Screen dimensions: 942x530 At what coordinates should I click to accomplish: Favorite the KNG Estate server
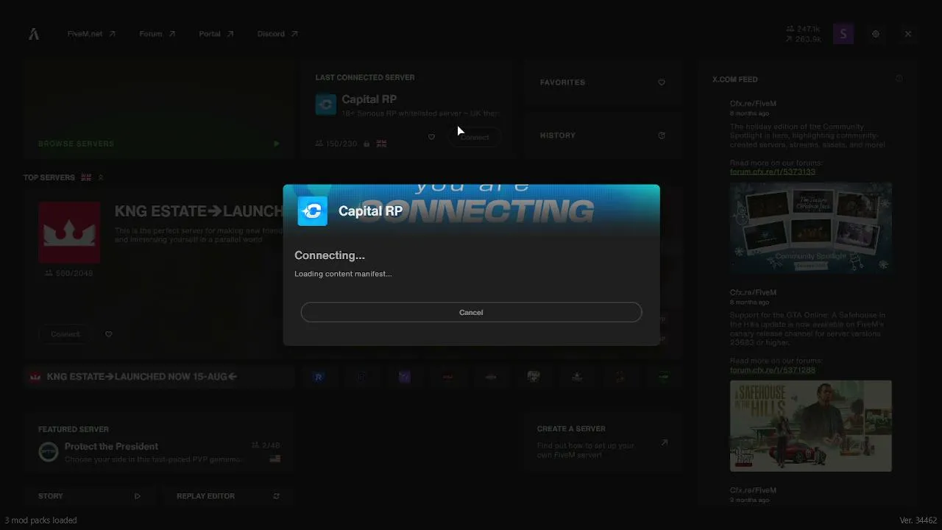109,334
